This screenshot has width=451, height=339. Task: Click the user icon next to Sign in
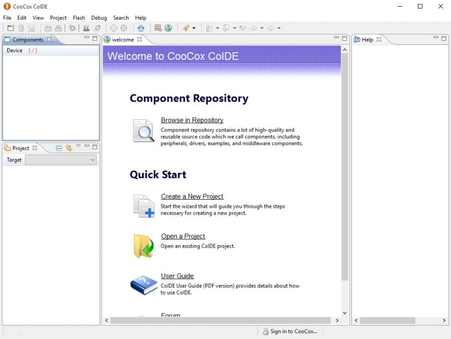pyautogui.click(x=266, y=331)
